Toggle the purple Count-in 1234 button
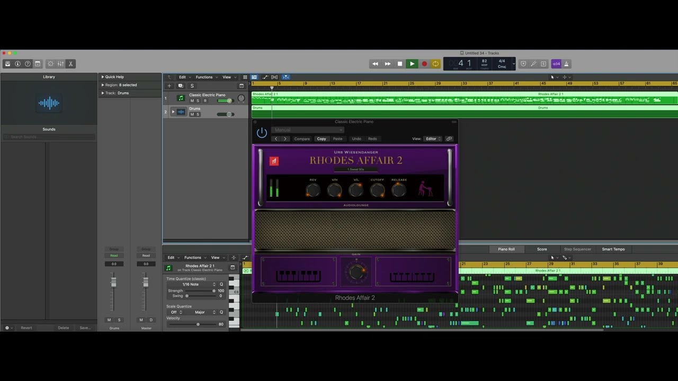 [x=556, y=64]
